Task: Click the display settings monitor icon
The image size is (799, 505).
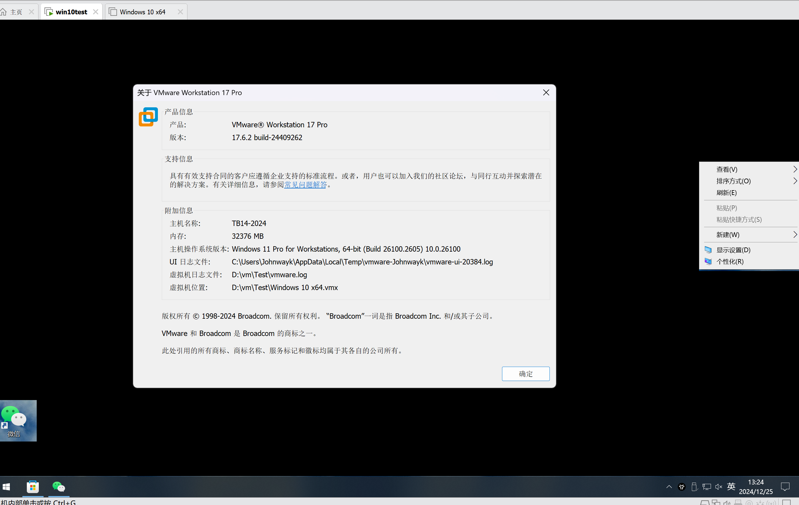Action: (708, 250)
